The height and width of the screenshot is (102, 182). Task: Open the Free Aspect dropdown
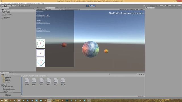point(52,9)
